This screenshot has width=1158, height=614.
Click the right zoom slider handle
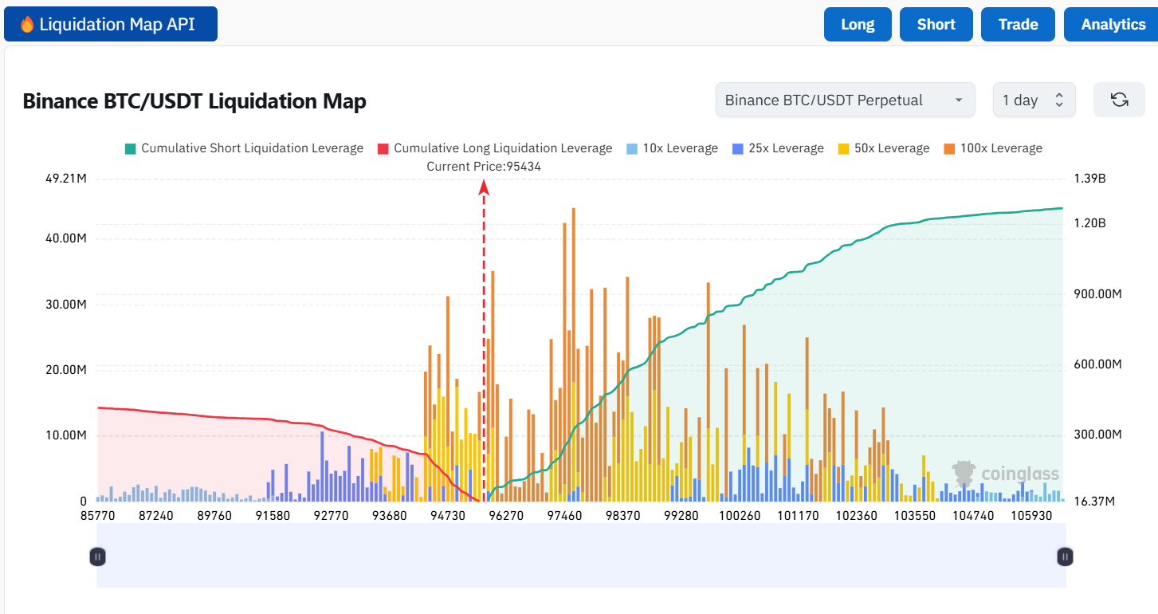click(x=1065, y=557)
